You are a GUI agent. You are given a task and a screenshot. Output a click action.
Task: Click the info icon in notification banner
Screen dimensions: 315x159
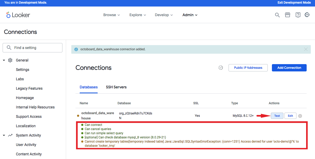pyautogui.click(x=76, y=49)
